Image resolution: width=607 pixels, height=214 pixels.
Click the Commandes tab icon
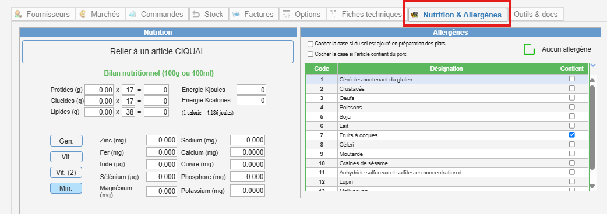click(x=133, y=15)
